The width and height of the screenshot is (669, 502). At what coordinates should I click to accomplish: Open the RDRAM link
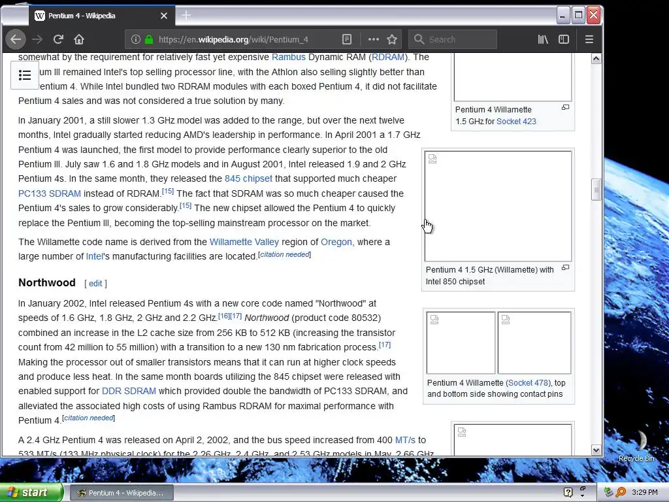[x=387, y=57]
